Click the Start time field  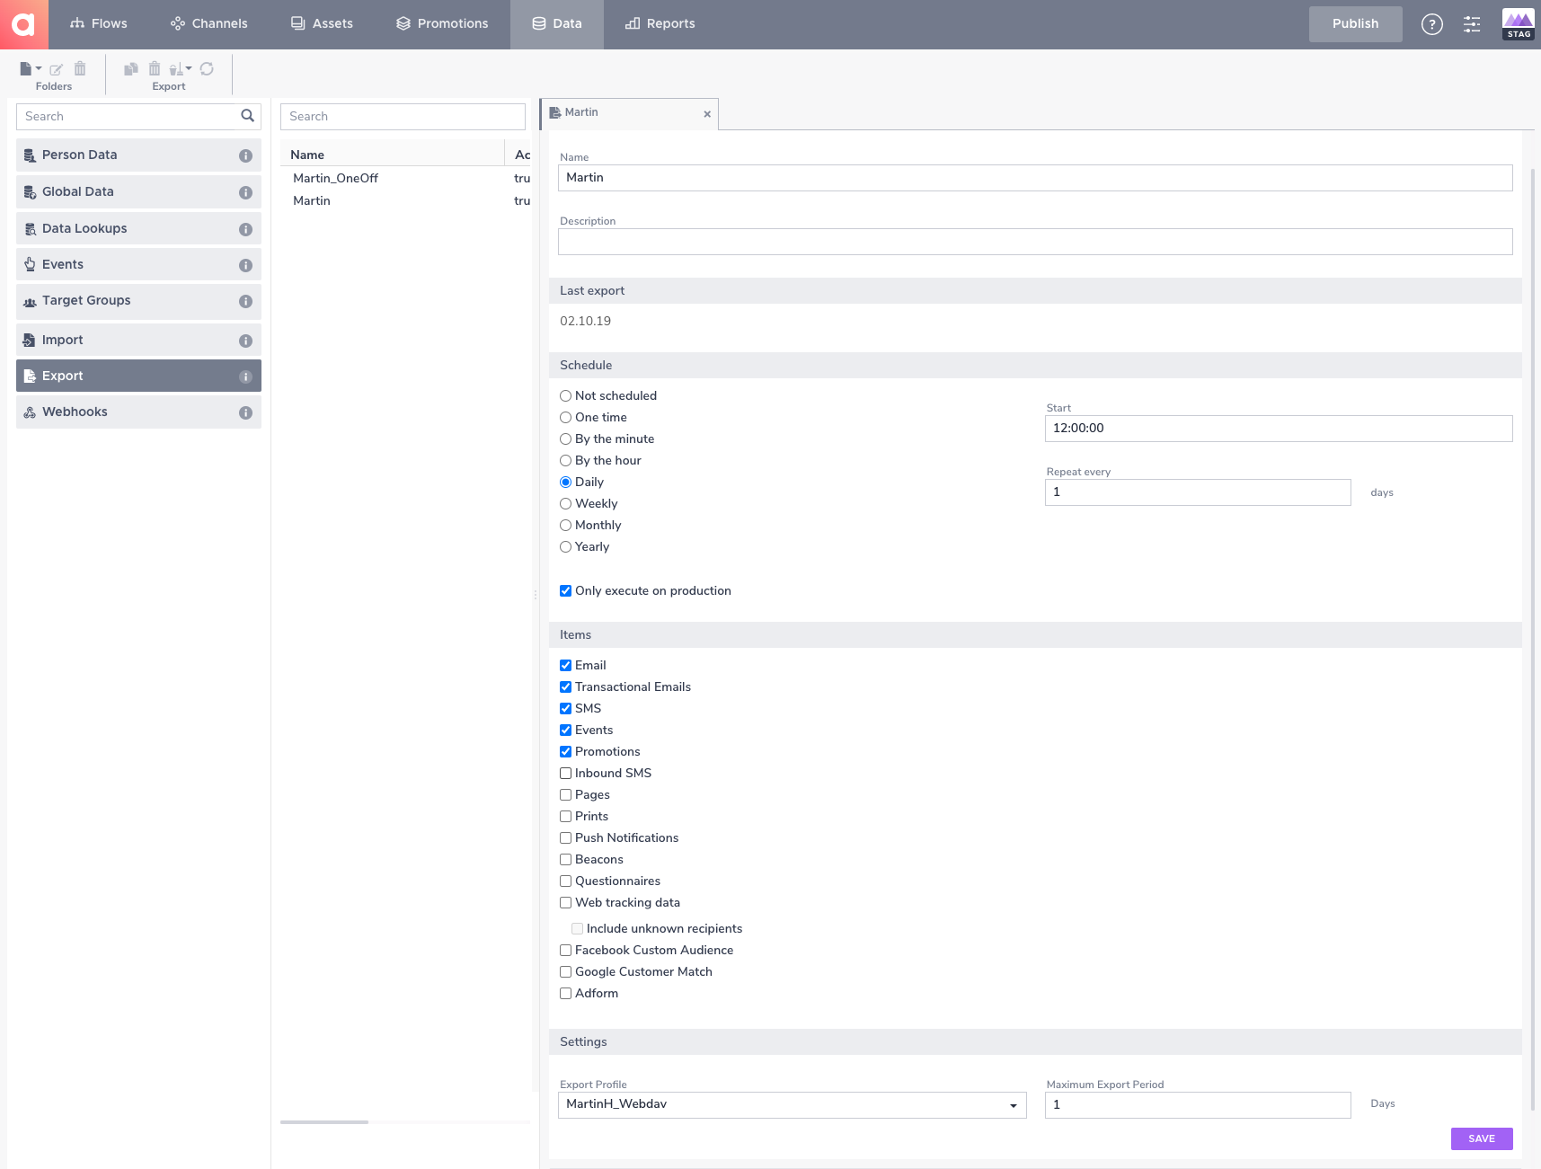(1279, 429)
